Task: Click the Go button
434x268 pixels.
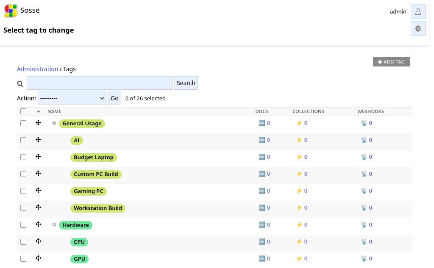Action: pos(114,98)
